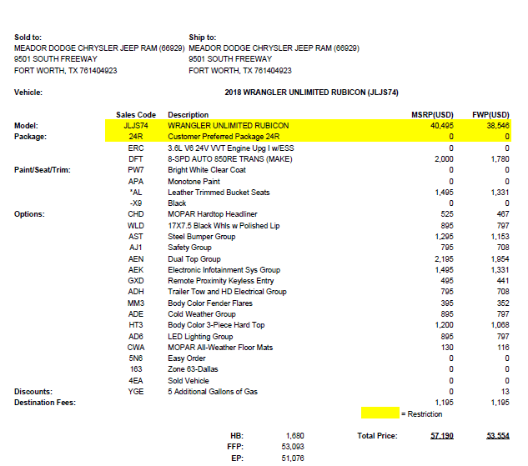Click the Steel Bumper Group option
This screenshot has height=466, width=528.
202,237
